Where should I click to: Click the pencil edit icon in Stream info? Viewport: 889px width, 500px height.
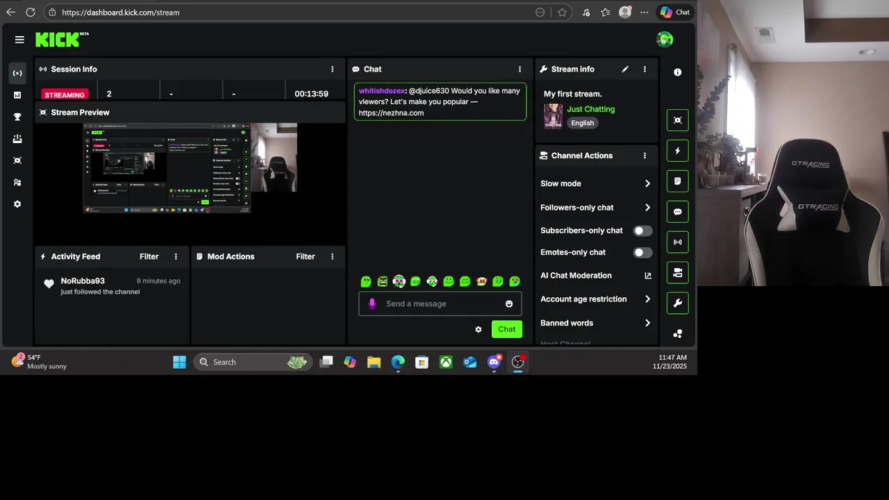point(625,69)
